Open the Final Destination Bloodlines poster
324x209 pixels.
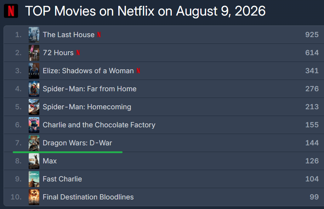(34, 197)
